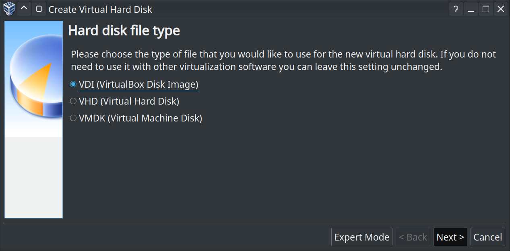510x251 pixels.
Task: Go to the previous step with Back
Action: click(413, 237)
